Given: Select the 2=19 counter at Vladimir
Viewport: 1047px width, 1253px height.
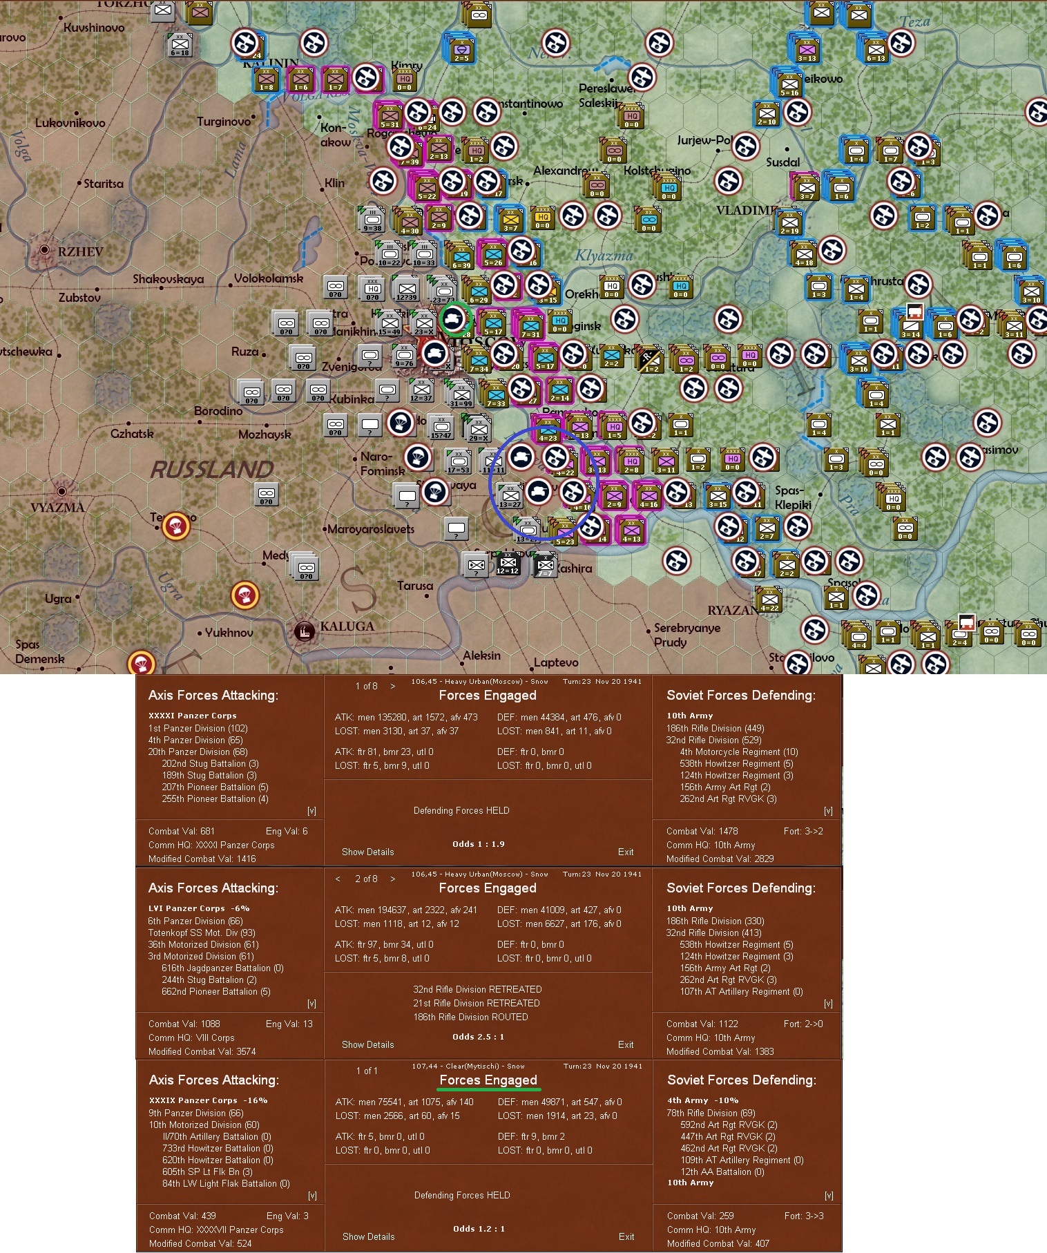Looking at the screenshot, I should pos(789,222).
